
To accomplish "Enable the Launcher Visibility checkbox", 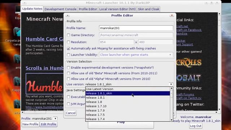I will (68, 55).
